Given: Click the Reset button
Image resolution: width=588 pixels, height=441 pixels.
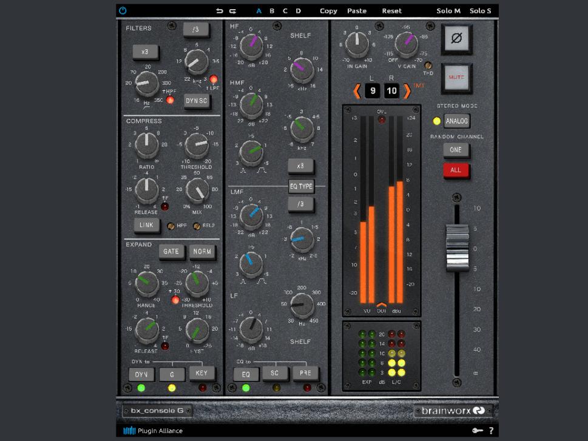Looking at the screenshot, I should [x=392, y=10].
